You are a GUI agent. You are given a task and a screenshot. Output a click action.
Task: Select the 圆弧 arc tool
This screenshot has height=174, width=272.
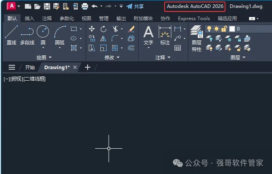click(x=60, y=35)
